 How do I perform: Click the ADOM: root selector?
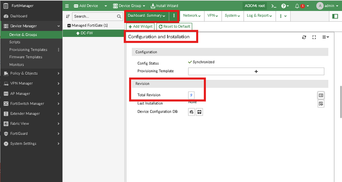[255, 6]
